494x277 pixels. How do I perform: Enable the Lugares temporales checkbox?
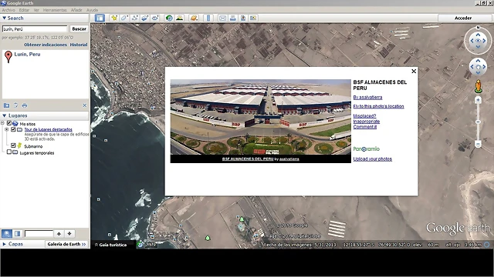click(9, 152)
